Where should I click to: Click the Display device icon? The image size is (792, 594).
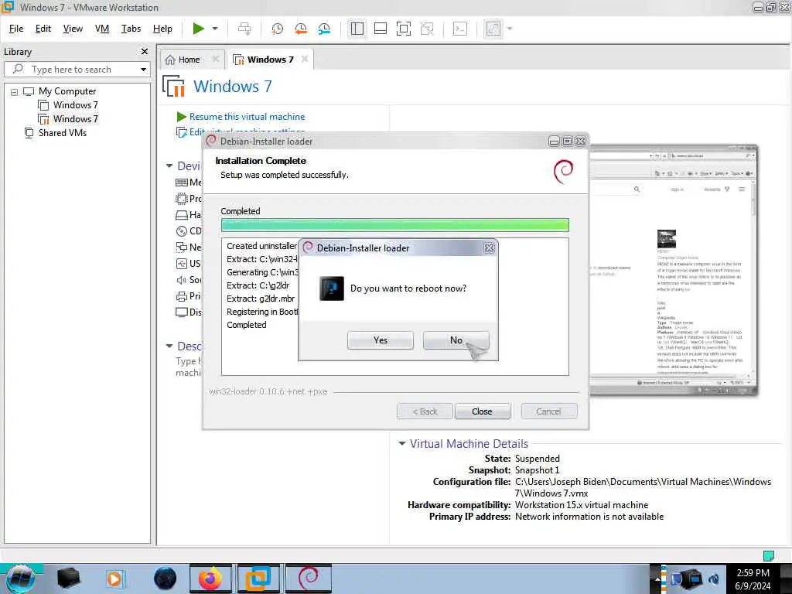182,312
